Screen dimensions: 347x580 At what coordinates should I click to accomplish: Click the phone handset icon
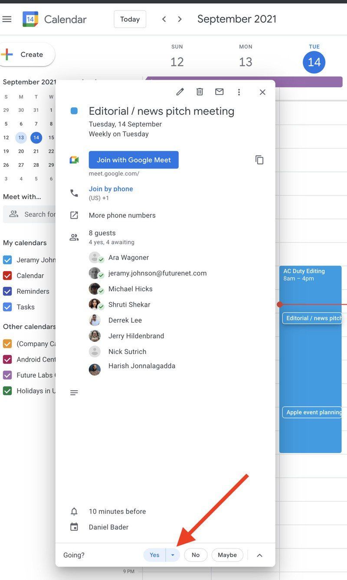(x=74, y=193)
